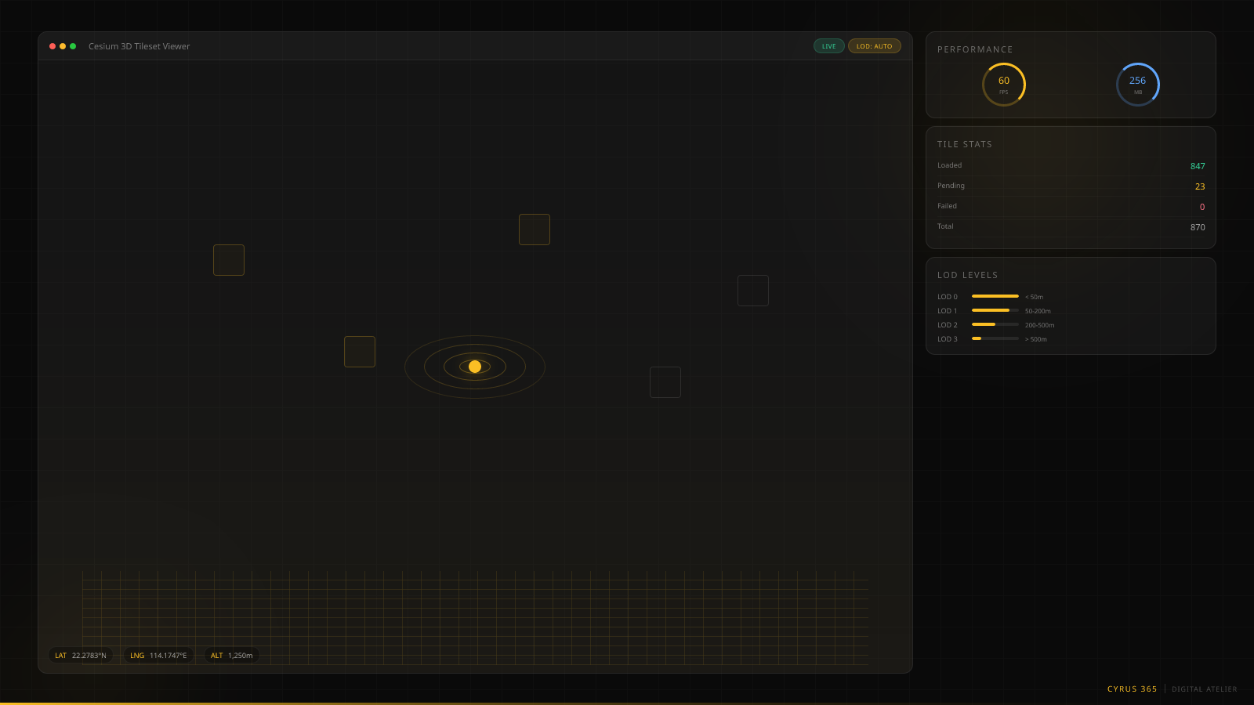The image size is (1254, 705).
Task: Click the LOD 2 level bar
Action: tap(995, 324)
